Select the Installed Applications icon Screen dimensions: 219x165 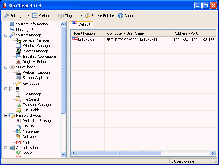18,56
